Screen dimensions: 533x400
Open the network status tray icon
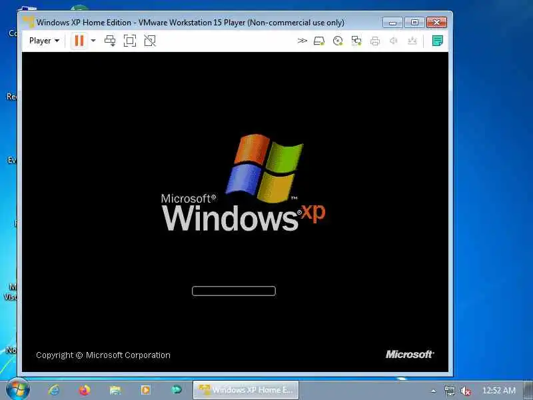point(449,391)
